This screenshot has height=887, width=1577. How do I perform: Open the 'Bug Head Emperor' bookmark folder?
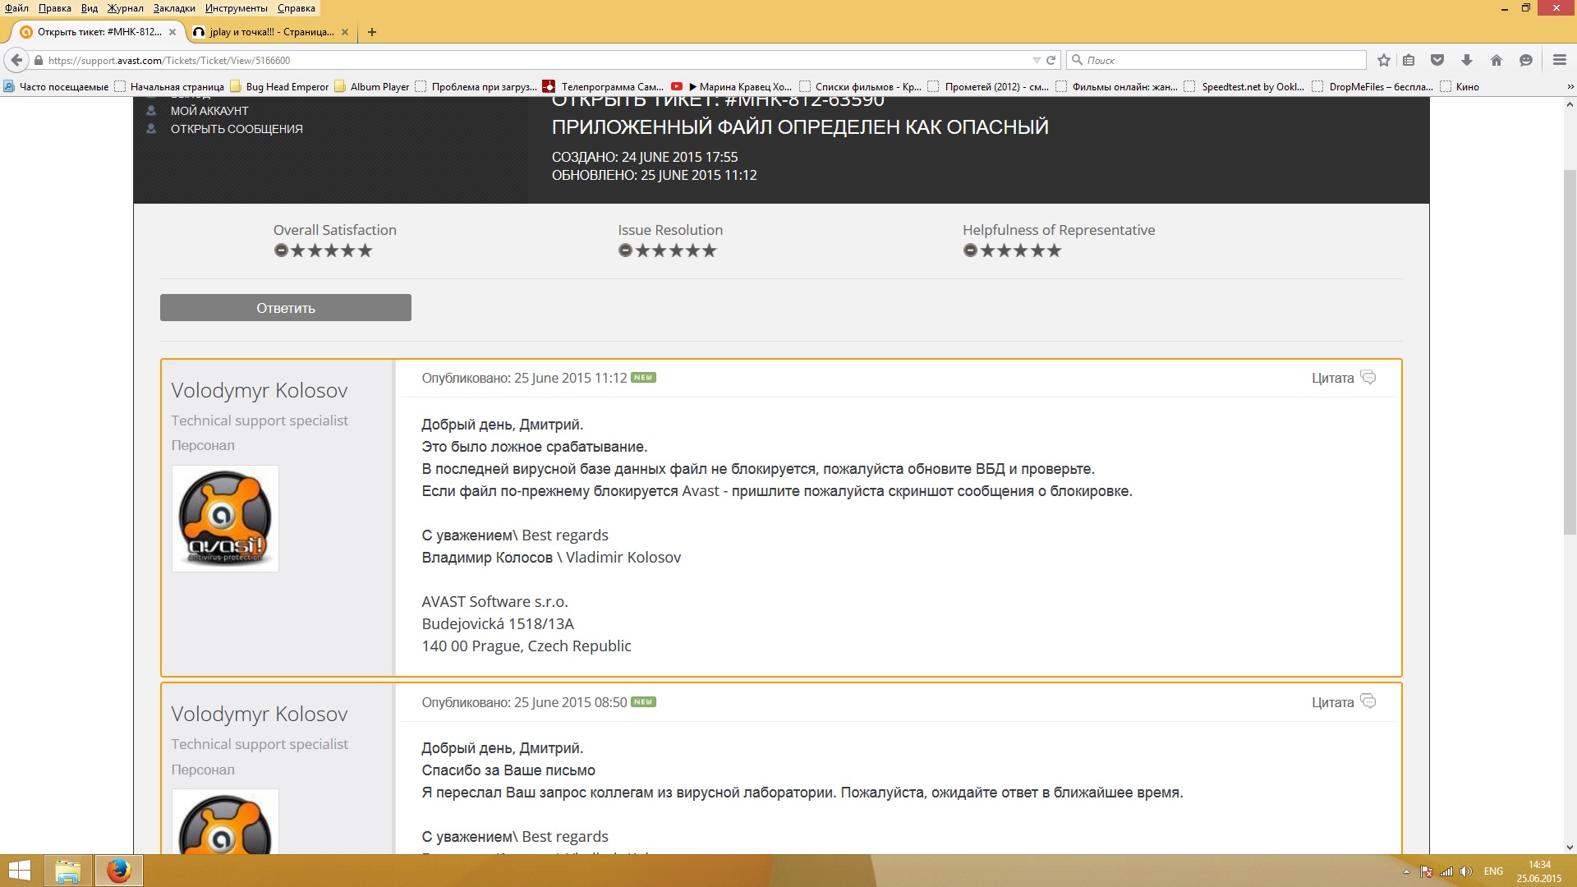point(279,86)
